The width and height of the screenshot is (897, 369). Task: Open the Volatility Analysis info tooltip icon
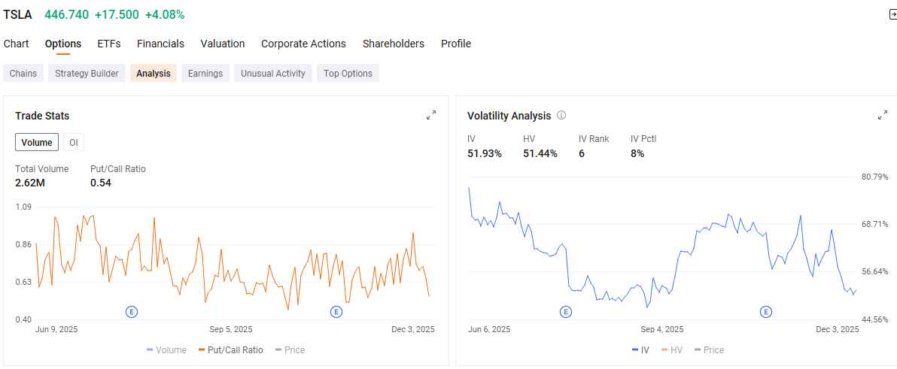pos(561,116)
